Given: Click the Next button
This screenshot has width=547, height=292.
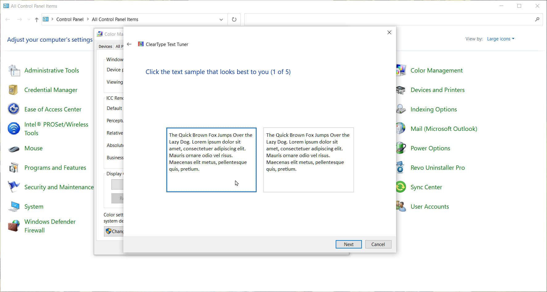Looking at the screenshot, I should (x=349, y=244).
